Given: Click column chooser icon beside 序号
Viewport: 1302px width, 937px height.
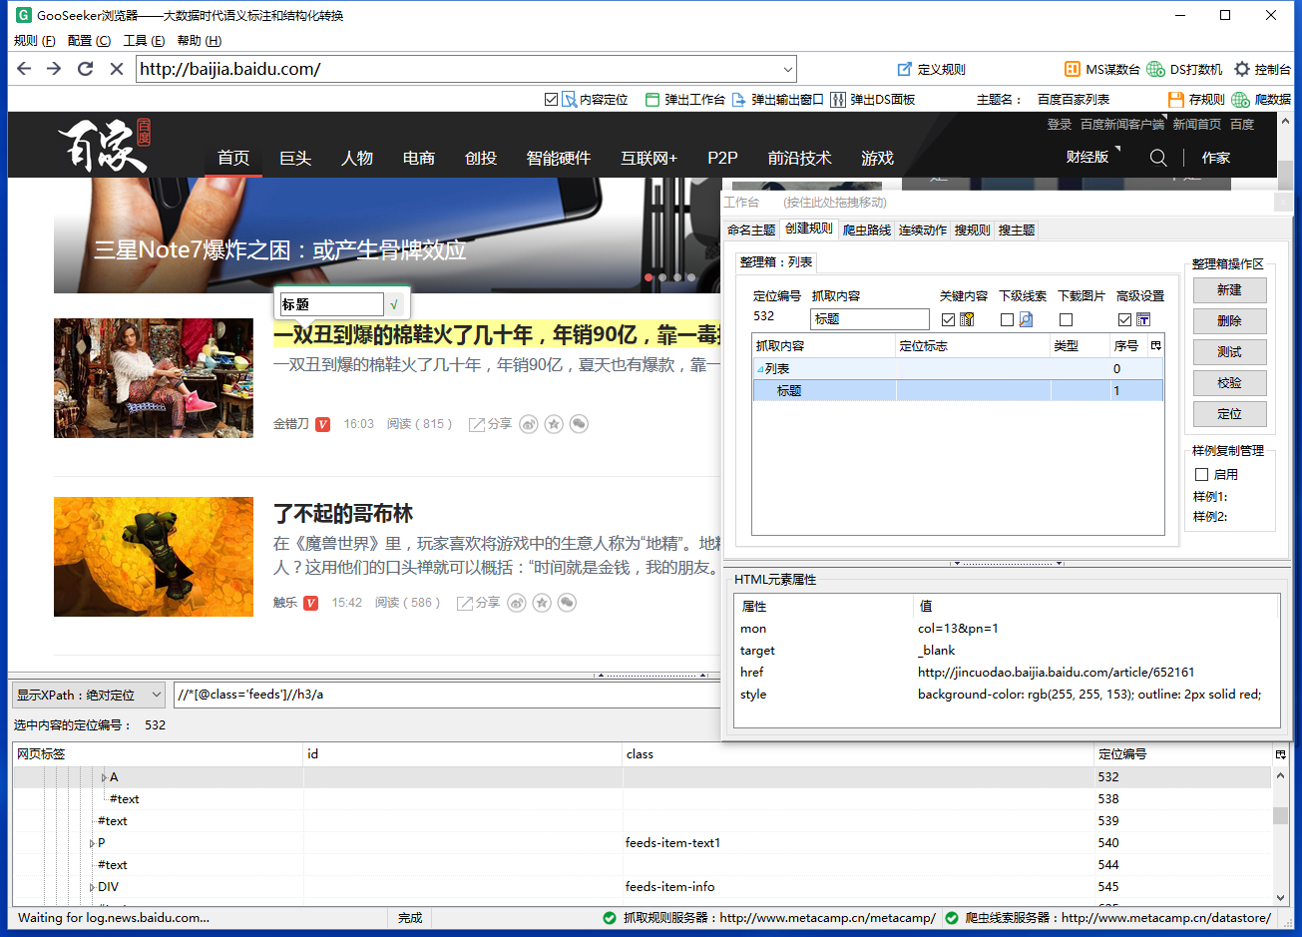Looking at the screenshot, I should pos(1156,345).
